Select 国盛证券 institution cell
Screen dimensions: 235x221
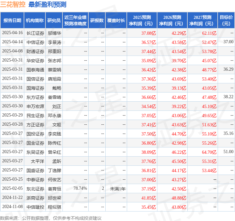(35, 170)
